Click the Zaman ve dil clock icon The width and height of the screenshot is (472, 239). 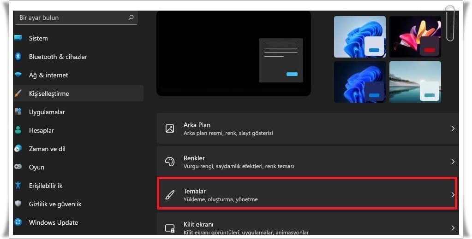pyautogui.click(x=18, y=148)
